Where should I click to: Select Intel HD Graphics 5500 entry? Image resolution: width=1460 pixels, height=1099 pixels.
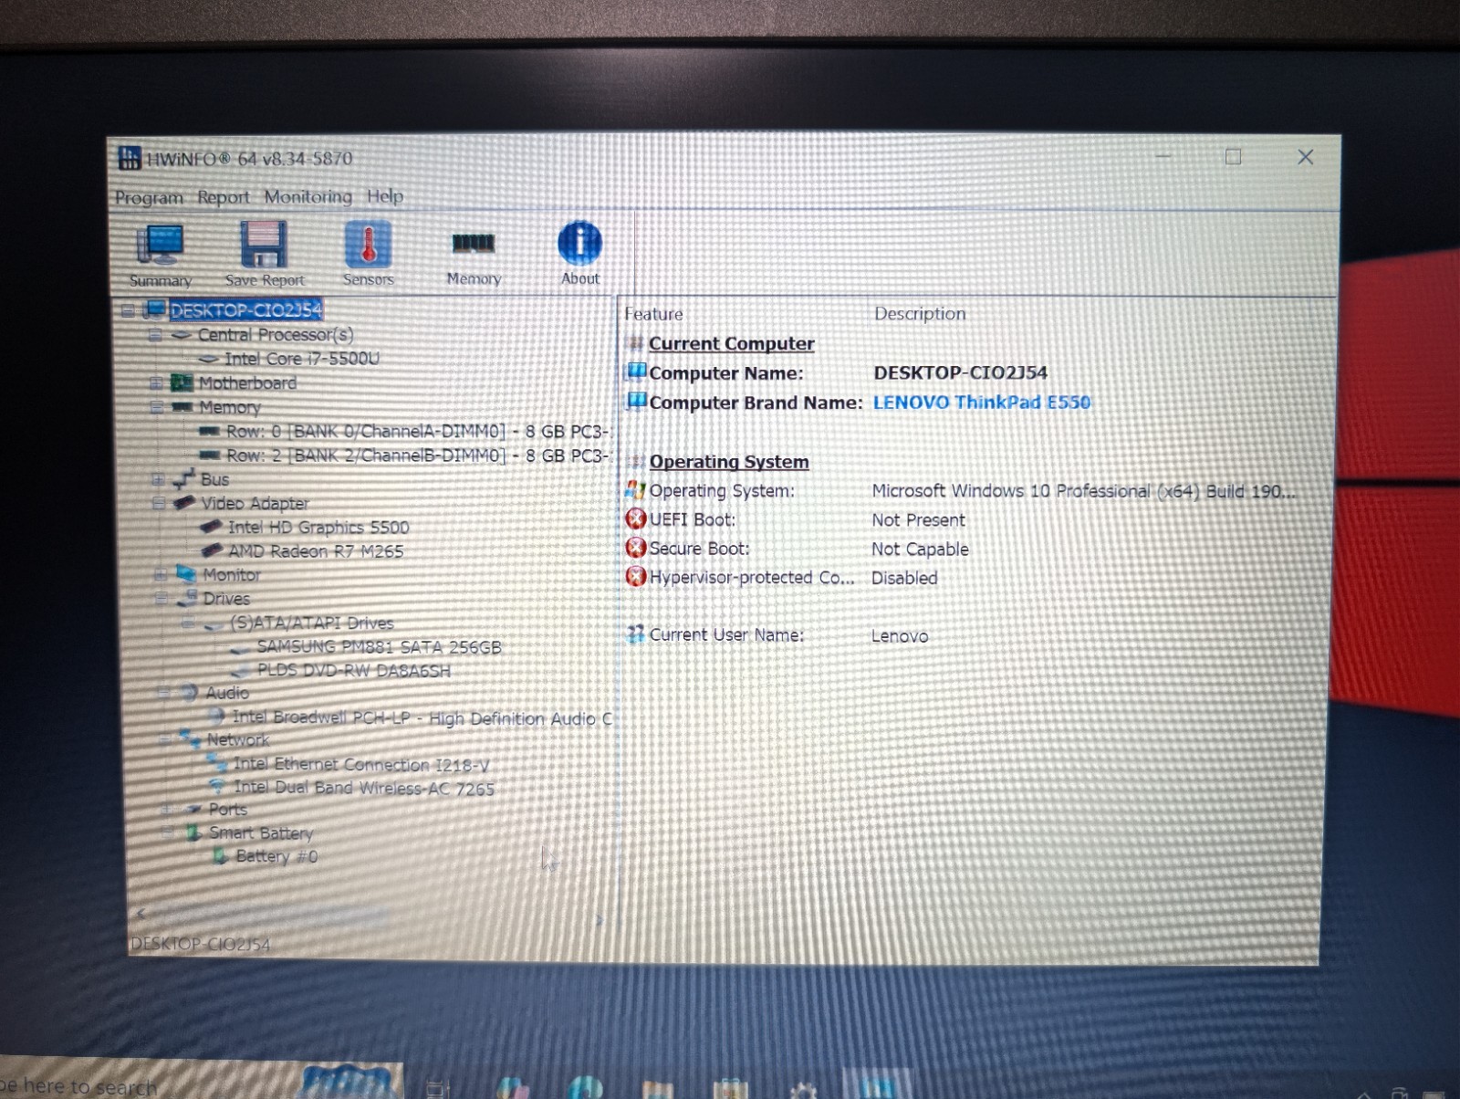318,528
